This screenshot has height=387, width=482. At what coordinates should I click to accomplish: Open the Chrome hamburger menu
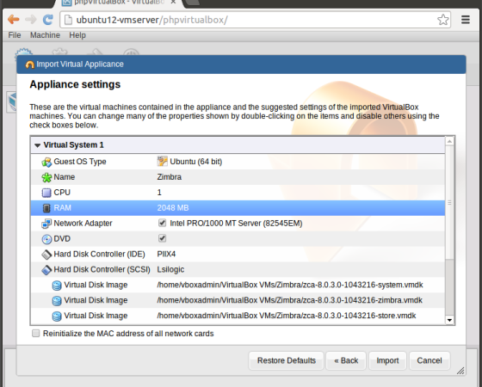coord(466,20)
